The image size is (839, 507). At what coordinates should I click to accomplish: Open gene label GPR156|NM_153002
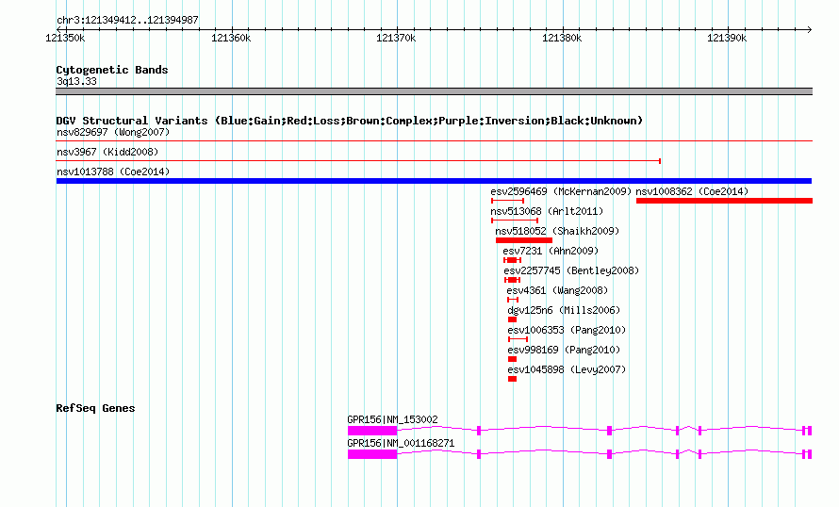point(392,419)
